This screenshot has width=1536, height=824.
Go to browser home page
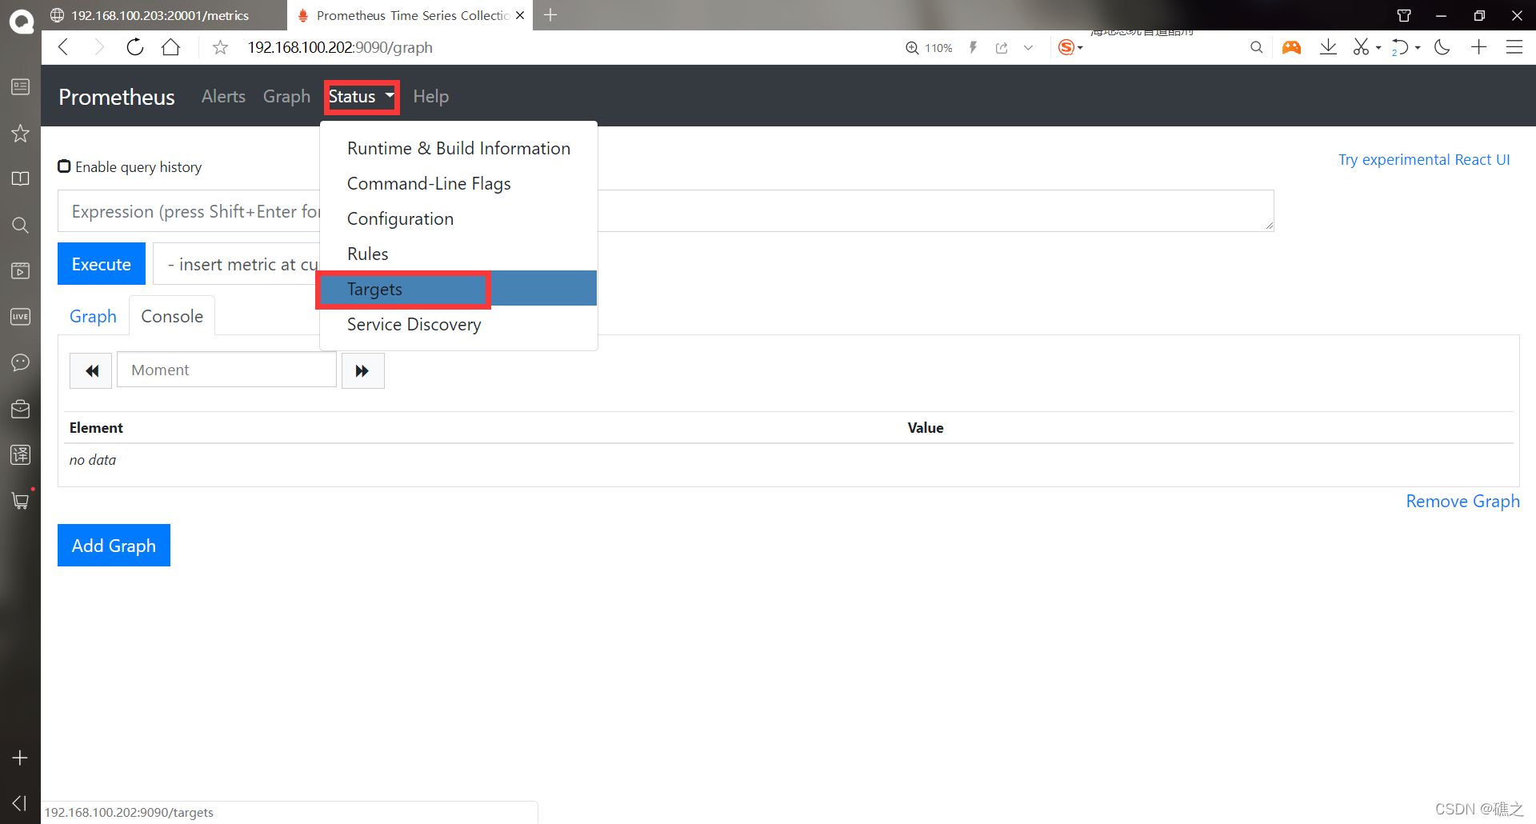click(170, 47)
